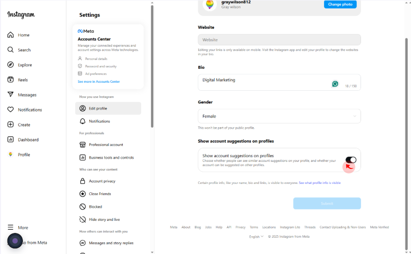
Task: Click the Notifications heart icon
Action: pos(10,109)
